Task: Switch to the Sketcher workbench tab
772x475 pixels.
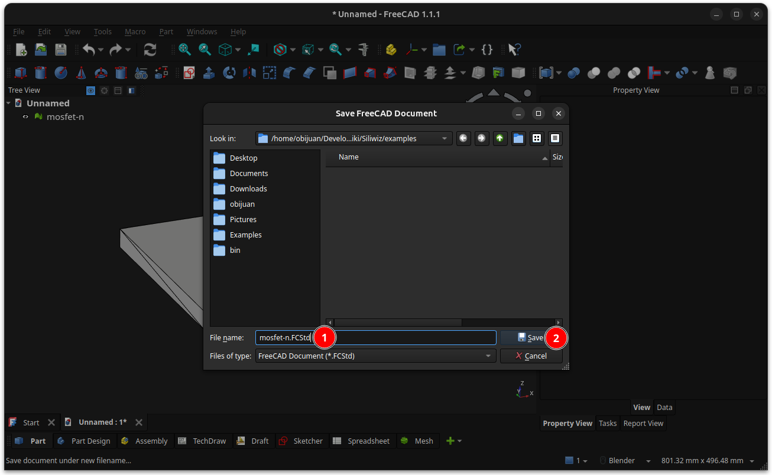Action: (x=301, y=441)
